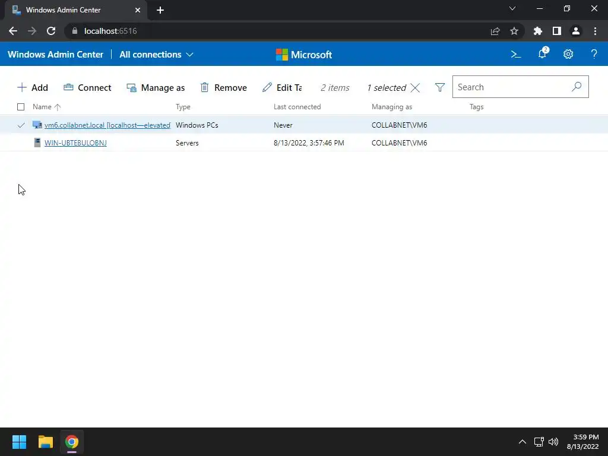Click the 8/13/2022, 3:57:46 PM cell
The width and height of the screenshot is (608, 456).
(309, 142)
